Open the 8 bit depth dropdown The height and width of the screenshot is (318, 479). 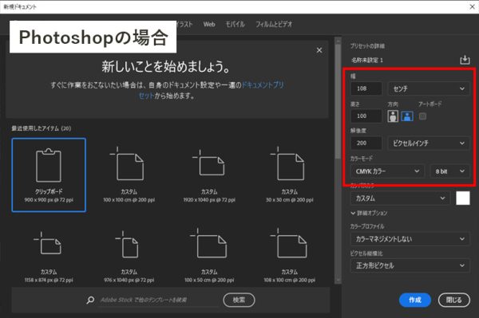449,171
